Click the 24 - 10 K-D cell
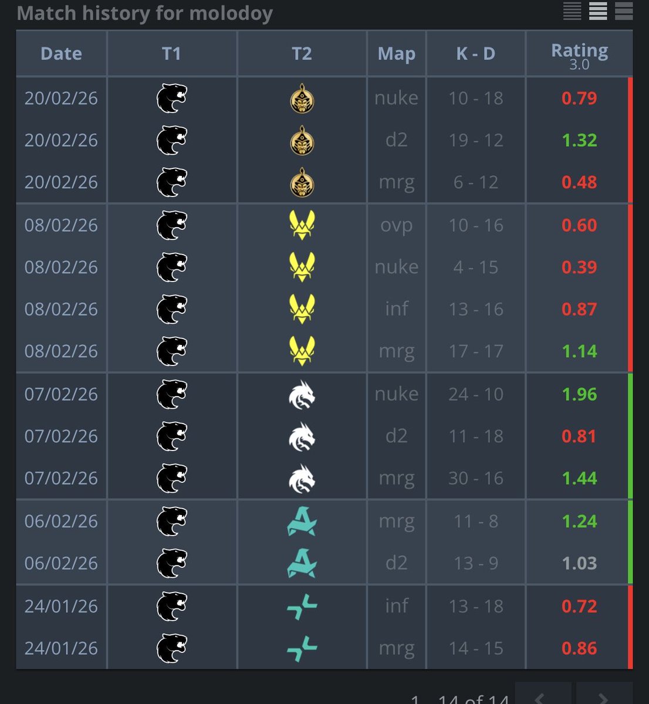 point(476,394)
